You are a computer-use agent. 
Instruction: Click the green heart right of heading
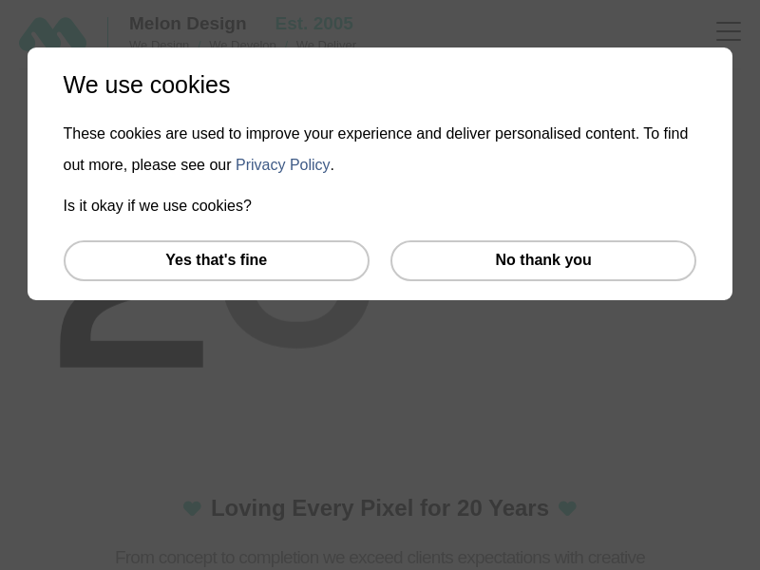[x=567, y=509]
